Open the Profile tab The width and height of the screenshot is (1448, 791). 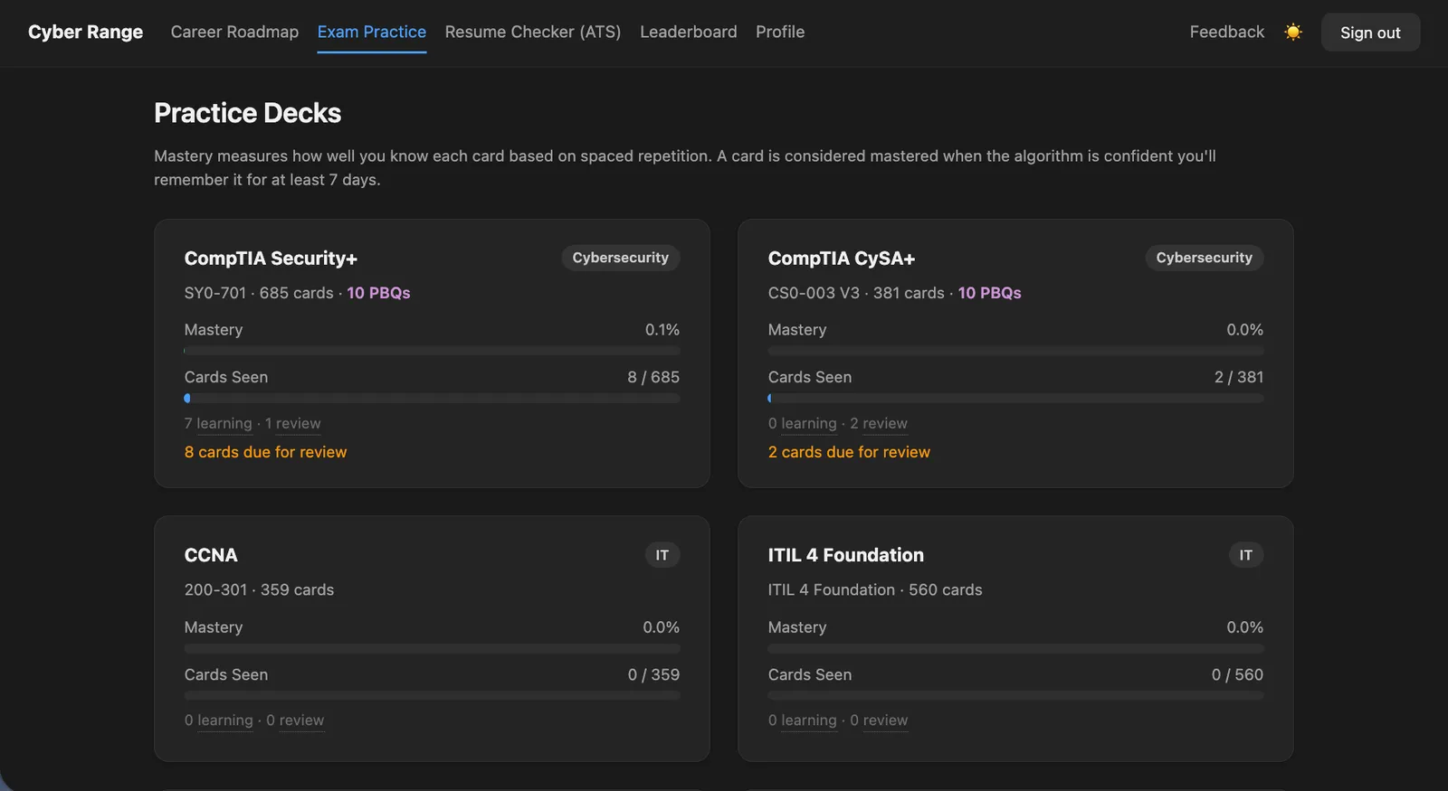(780, 32)
